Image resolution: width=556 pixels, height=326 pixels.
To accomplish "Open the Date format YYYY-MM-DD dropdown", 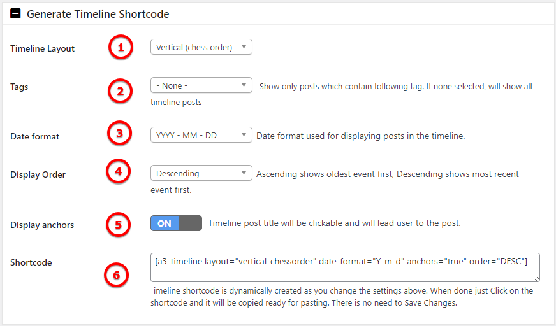I will [201, 135].
